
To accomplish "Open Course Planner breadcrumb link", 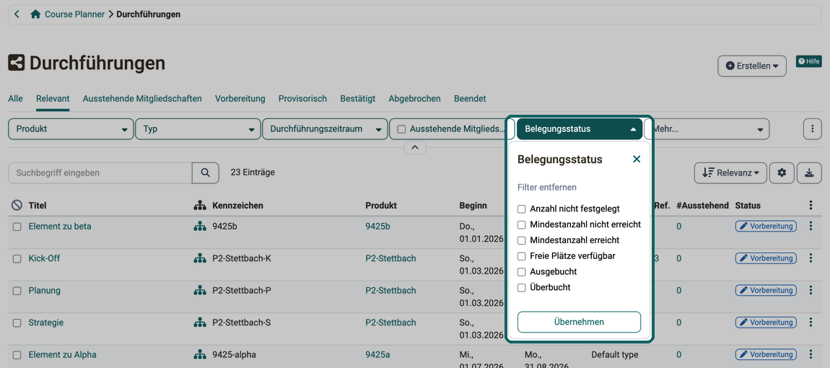I will click(74, 14).
